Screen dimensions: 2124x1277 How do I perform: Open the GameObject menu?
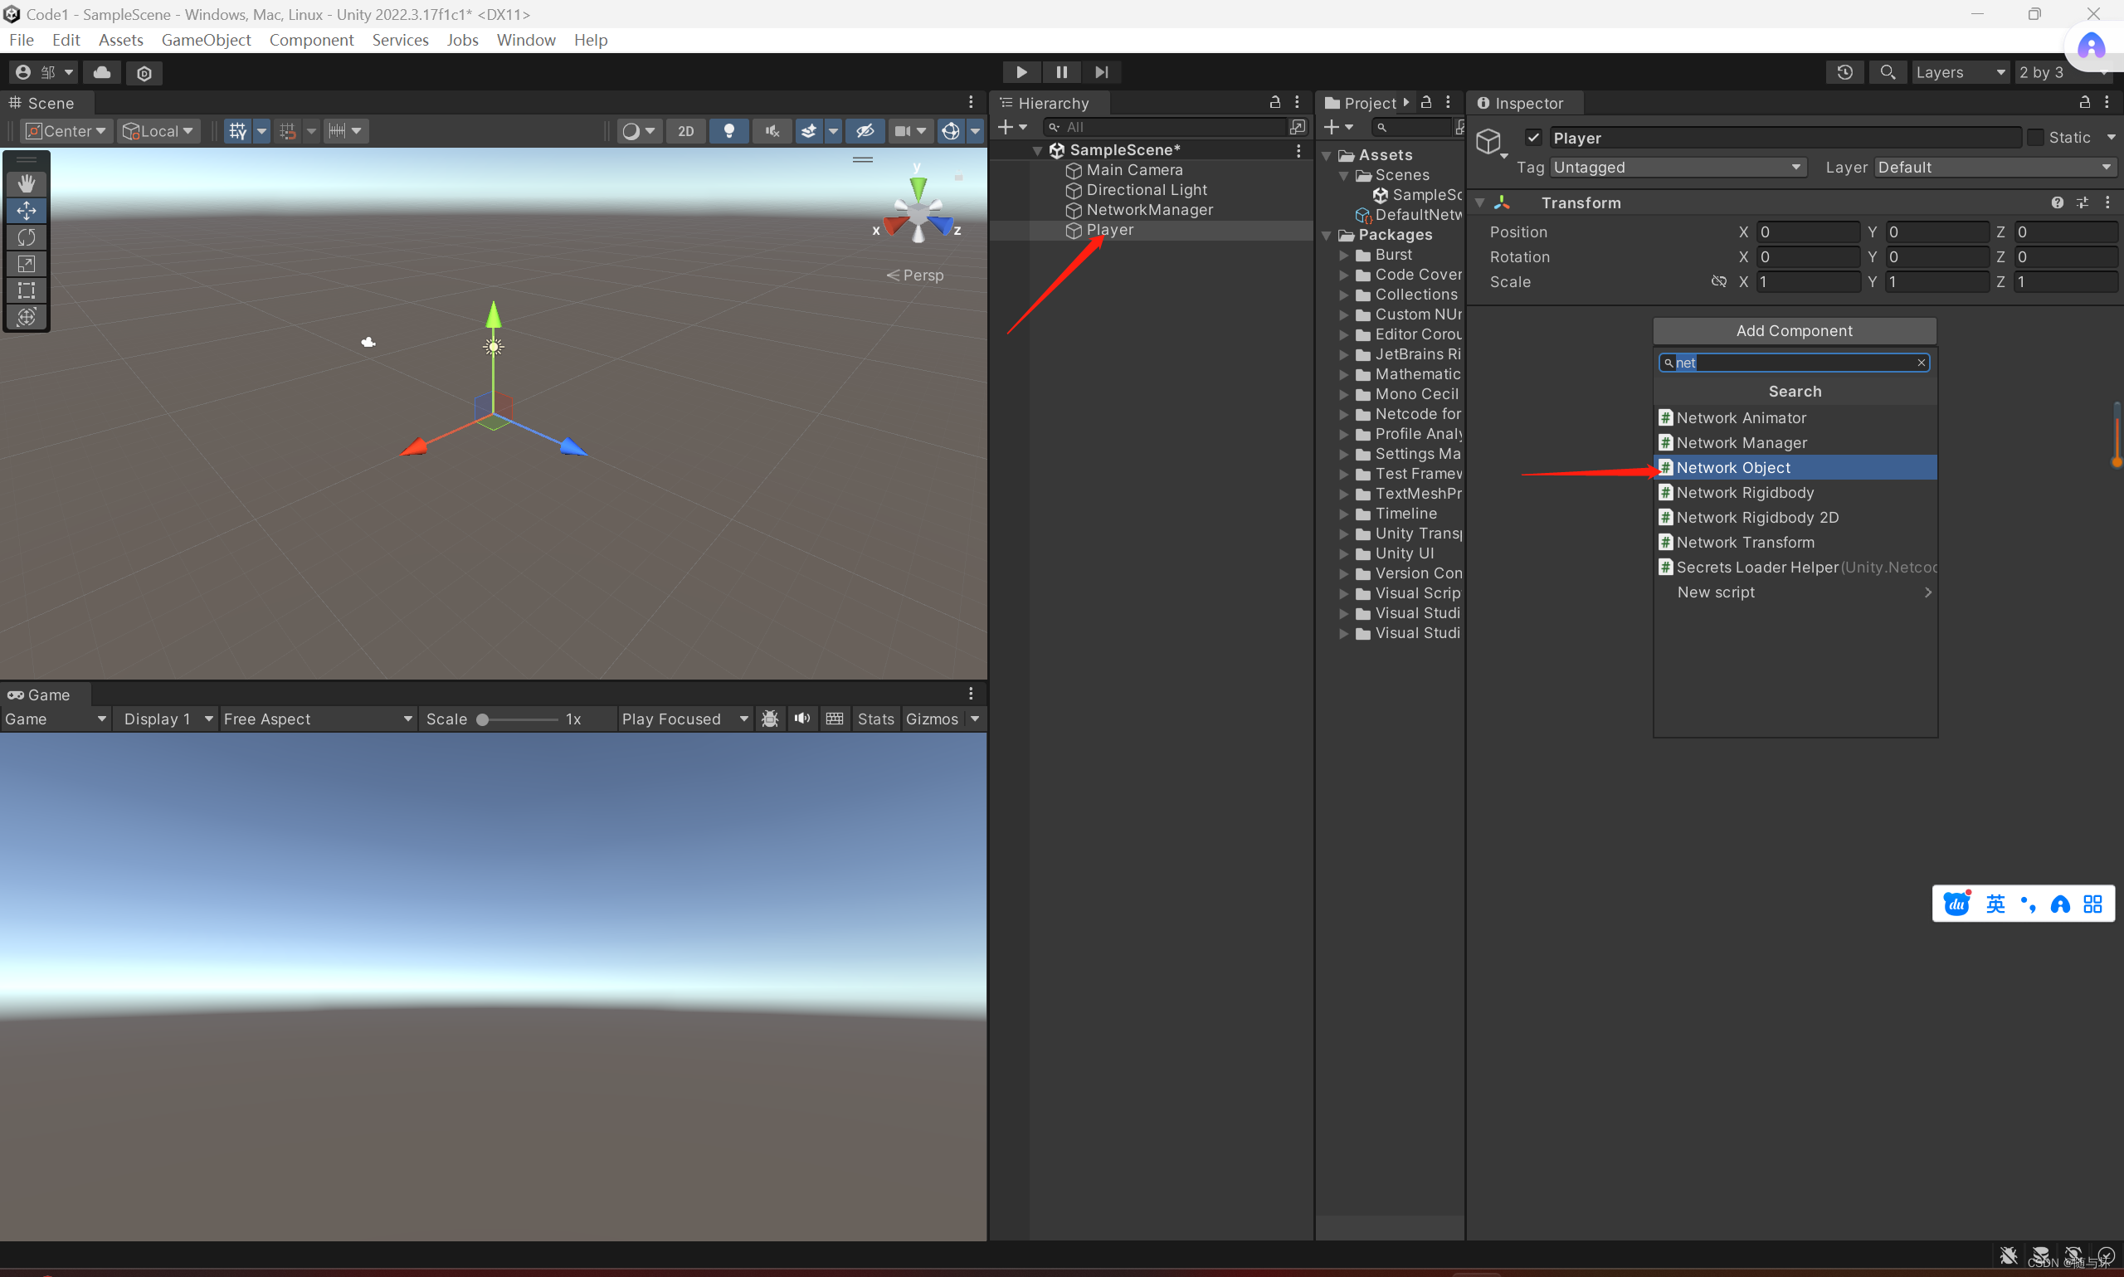point(207,40)
